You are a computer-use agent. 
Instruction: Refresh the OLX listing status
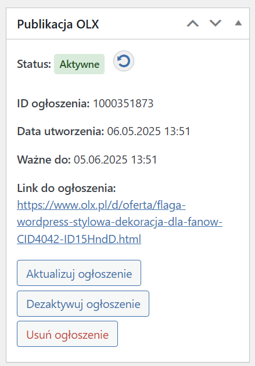124,61
